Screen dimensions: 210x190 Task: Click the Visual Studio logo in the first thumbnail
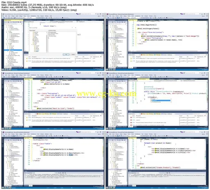click(3, 14)
